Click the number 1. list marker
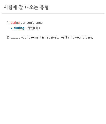 (x=8, y=23)
